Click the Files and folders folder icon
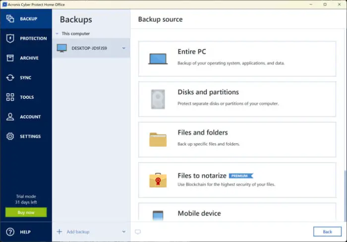Viewport: 347px width, 242px height. point(158,139)
